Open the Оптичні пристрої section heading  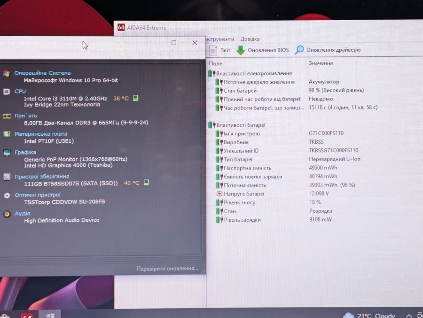38,195
